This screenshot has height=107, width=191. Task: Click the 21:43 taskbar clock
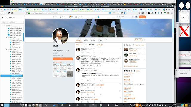(173, 105)
